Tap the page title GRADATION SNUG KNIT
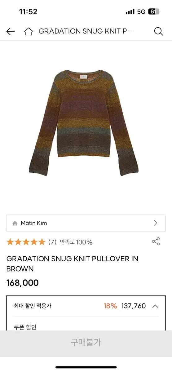172x372 pixels. tap(86, 31)
